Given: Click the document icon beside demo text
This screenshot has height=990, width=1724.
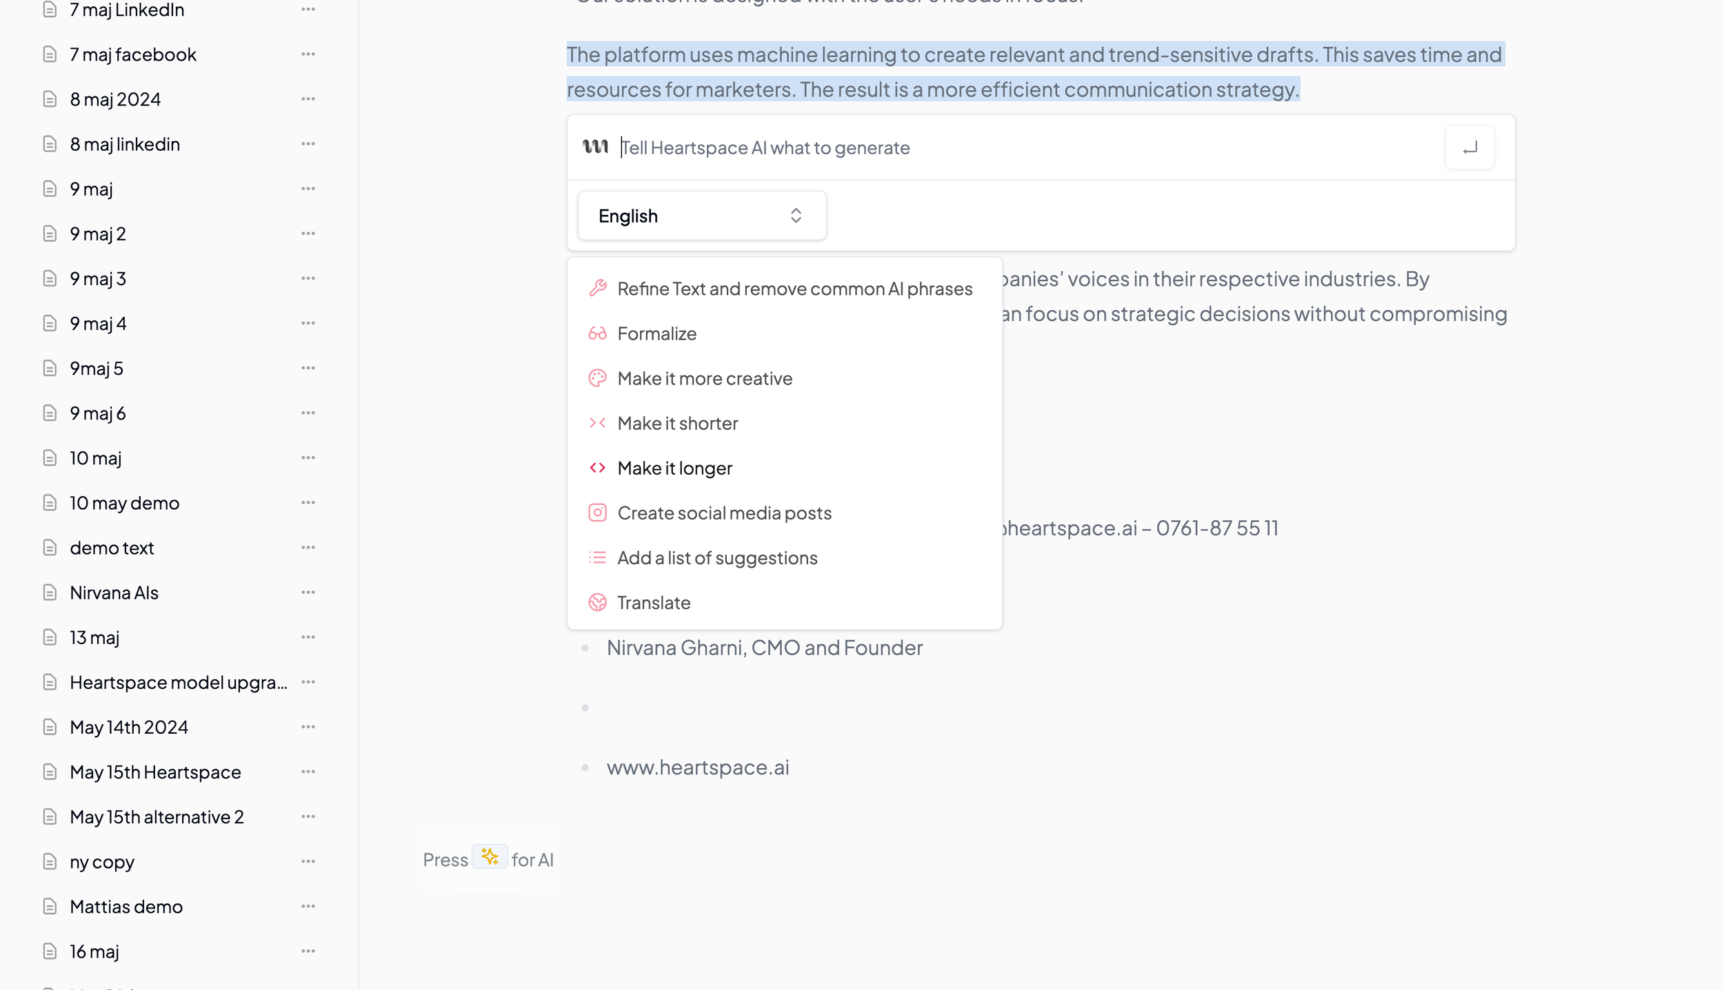Looking at the screenshot, I should tap(49, 547).
